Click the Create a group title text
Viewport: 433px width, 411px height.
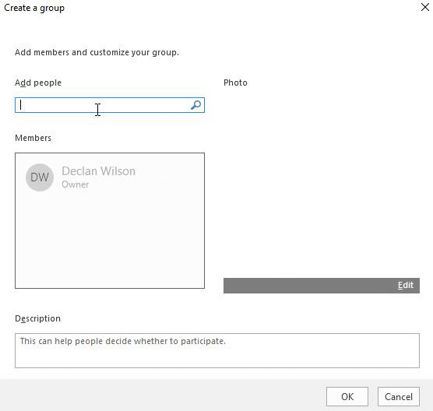click(x=34, y=8)
